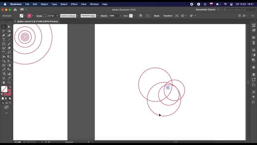Click the Transform panel link
Viewport: 257px width, 145px height.
168,16
